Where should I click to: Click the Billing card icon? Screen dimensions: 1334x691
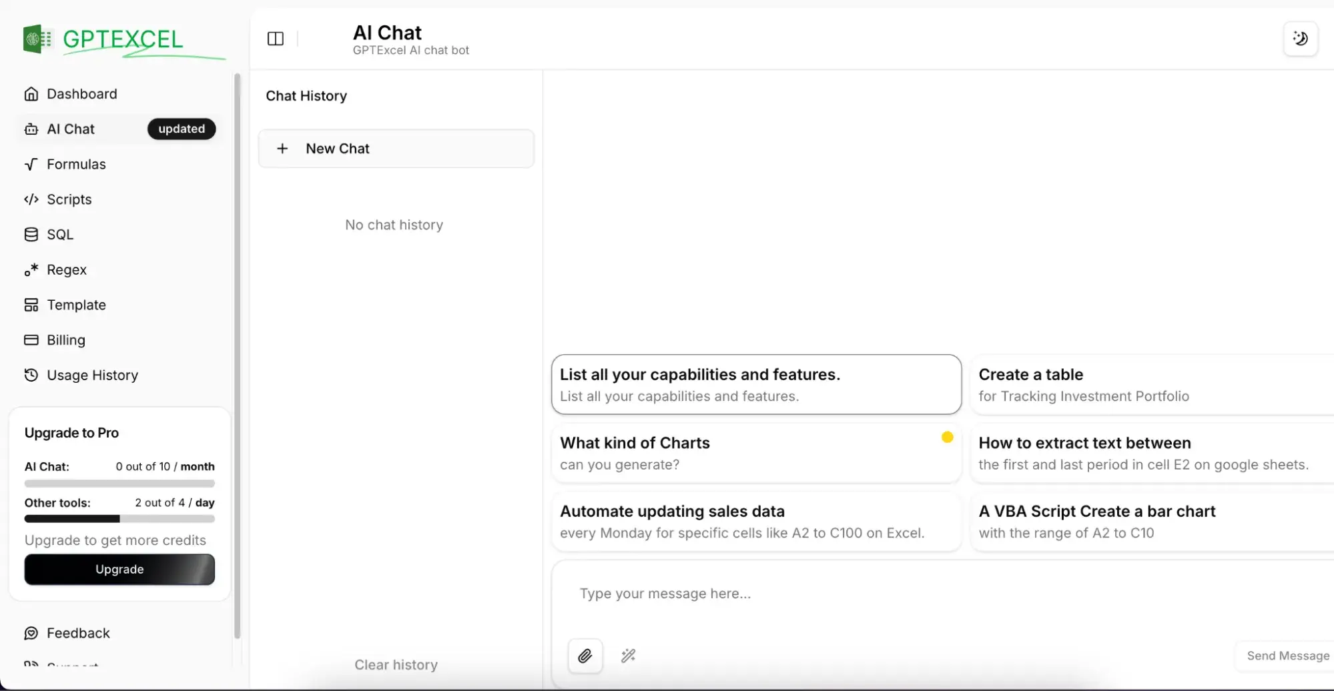31,340
